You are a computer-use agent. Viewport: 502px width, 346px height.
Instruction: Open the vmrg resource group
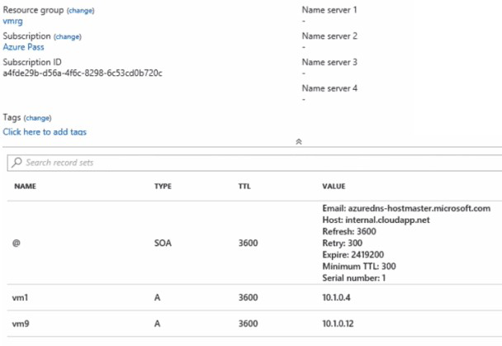[x=12, y=21]
